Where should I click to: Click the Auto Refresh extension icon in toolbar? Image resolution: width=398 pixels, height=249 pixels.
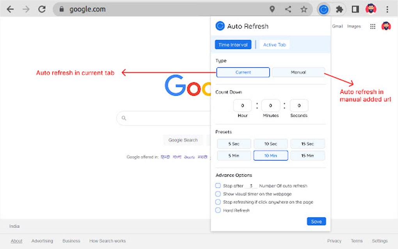pyautogui.click(x=323, y=9)
